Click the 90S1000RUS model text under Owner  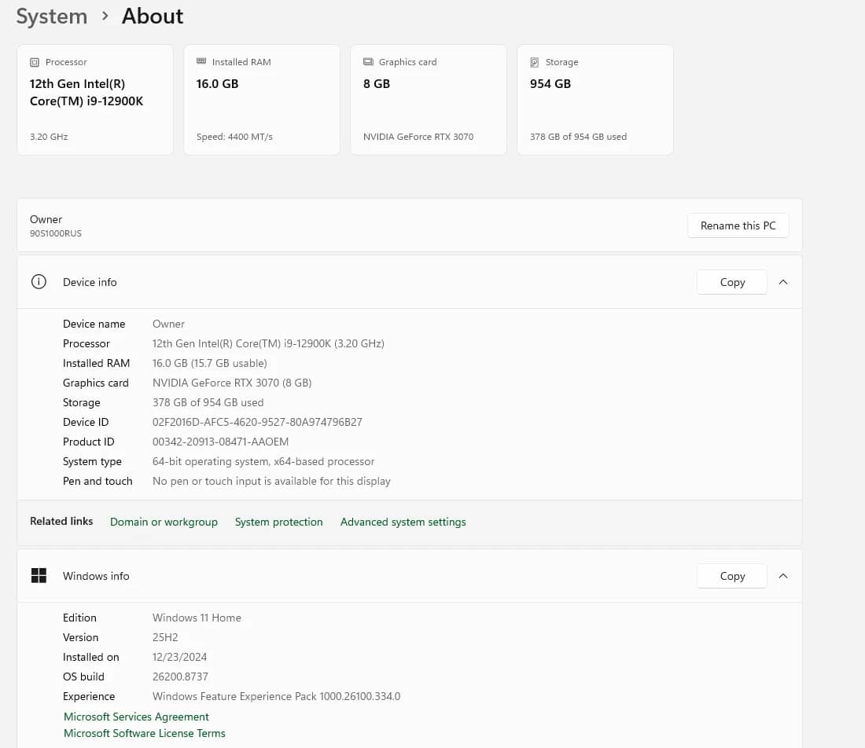[x=56, y=233]
